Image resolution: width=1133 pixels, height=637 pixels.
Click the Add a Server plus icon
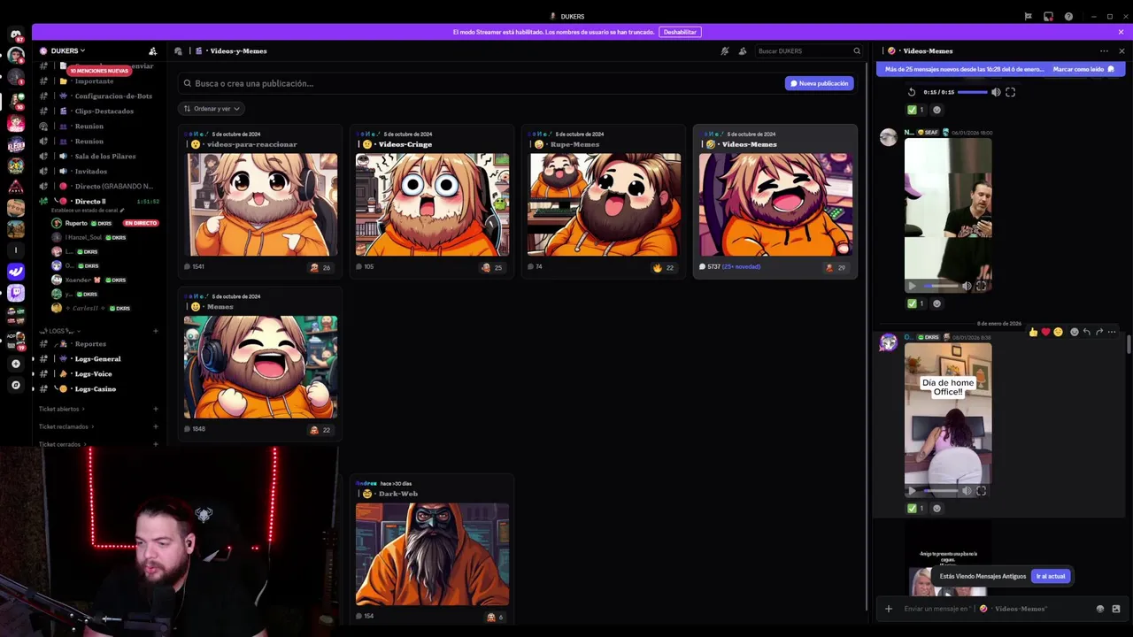16,364
